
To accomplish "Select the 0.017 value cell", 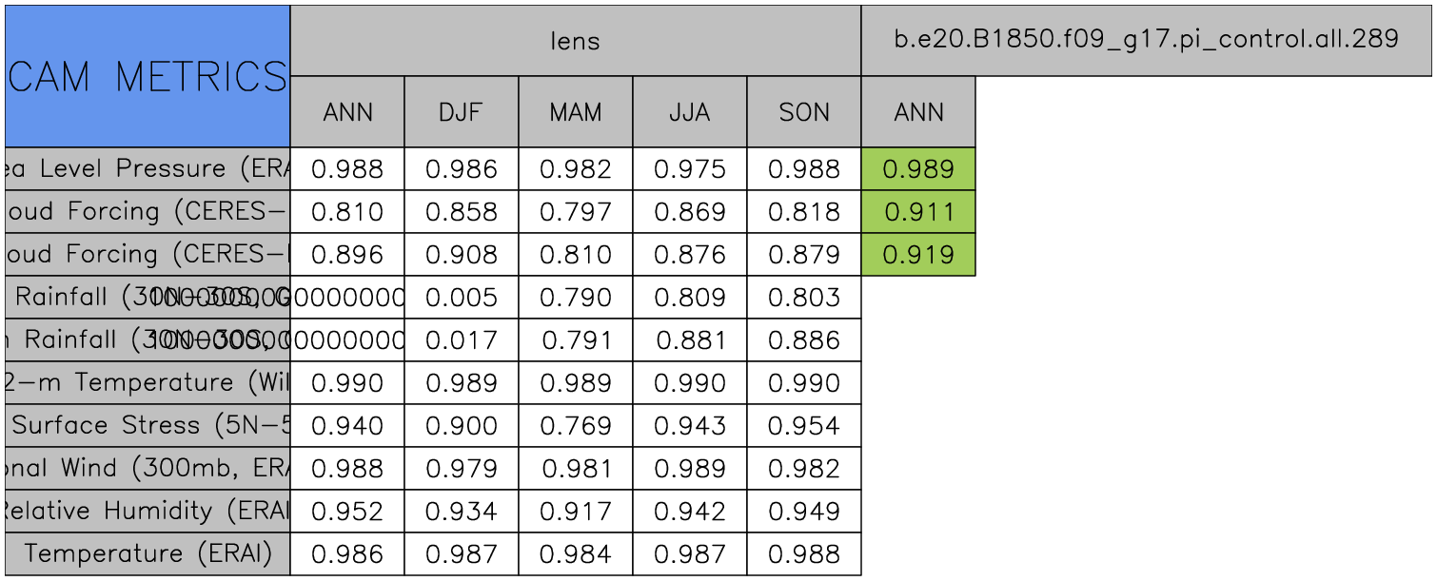I will pyautogui.click(x=461, y=340).
